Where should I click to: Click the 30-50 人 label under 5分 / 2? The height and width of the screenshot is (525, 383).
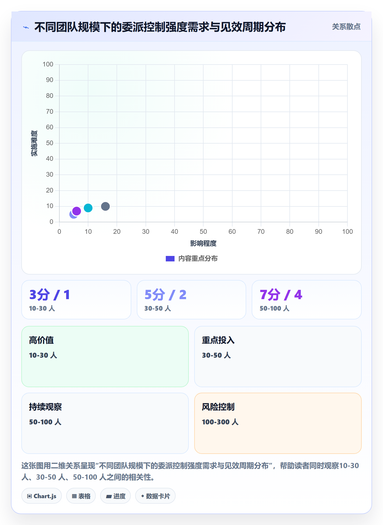[x=158, y=308]
